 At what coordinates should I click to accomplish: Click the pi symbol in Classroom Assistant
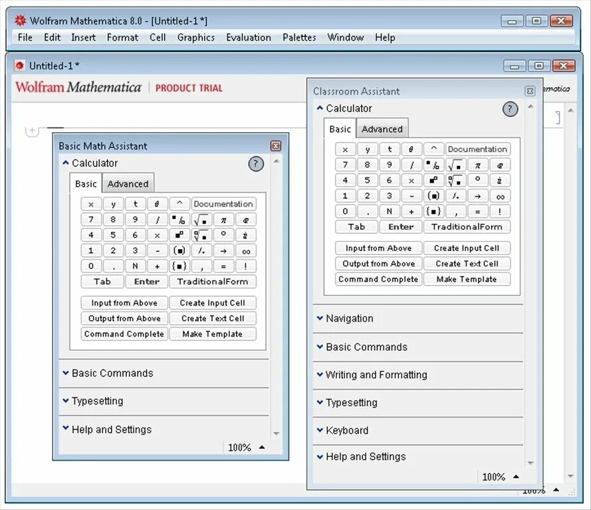(x=477, y=165)
